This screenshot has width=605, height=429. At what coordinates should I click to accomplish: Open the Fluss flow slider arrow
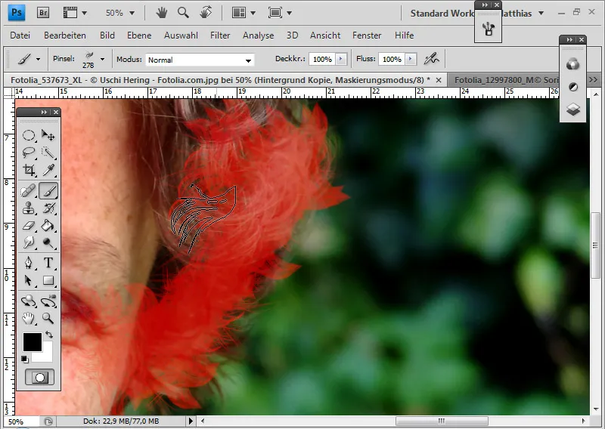(x=411, y=59)
